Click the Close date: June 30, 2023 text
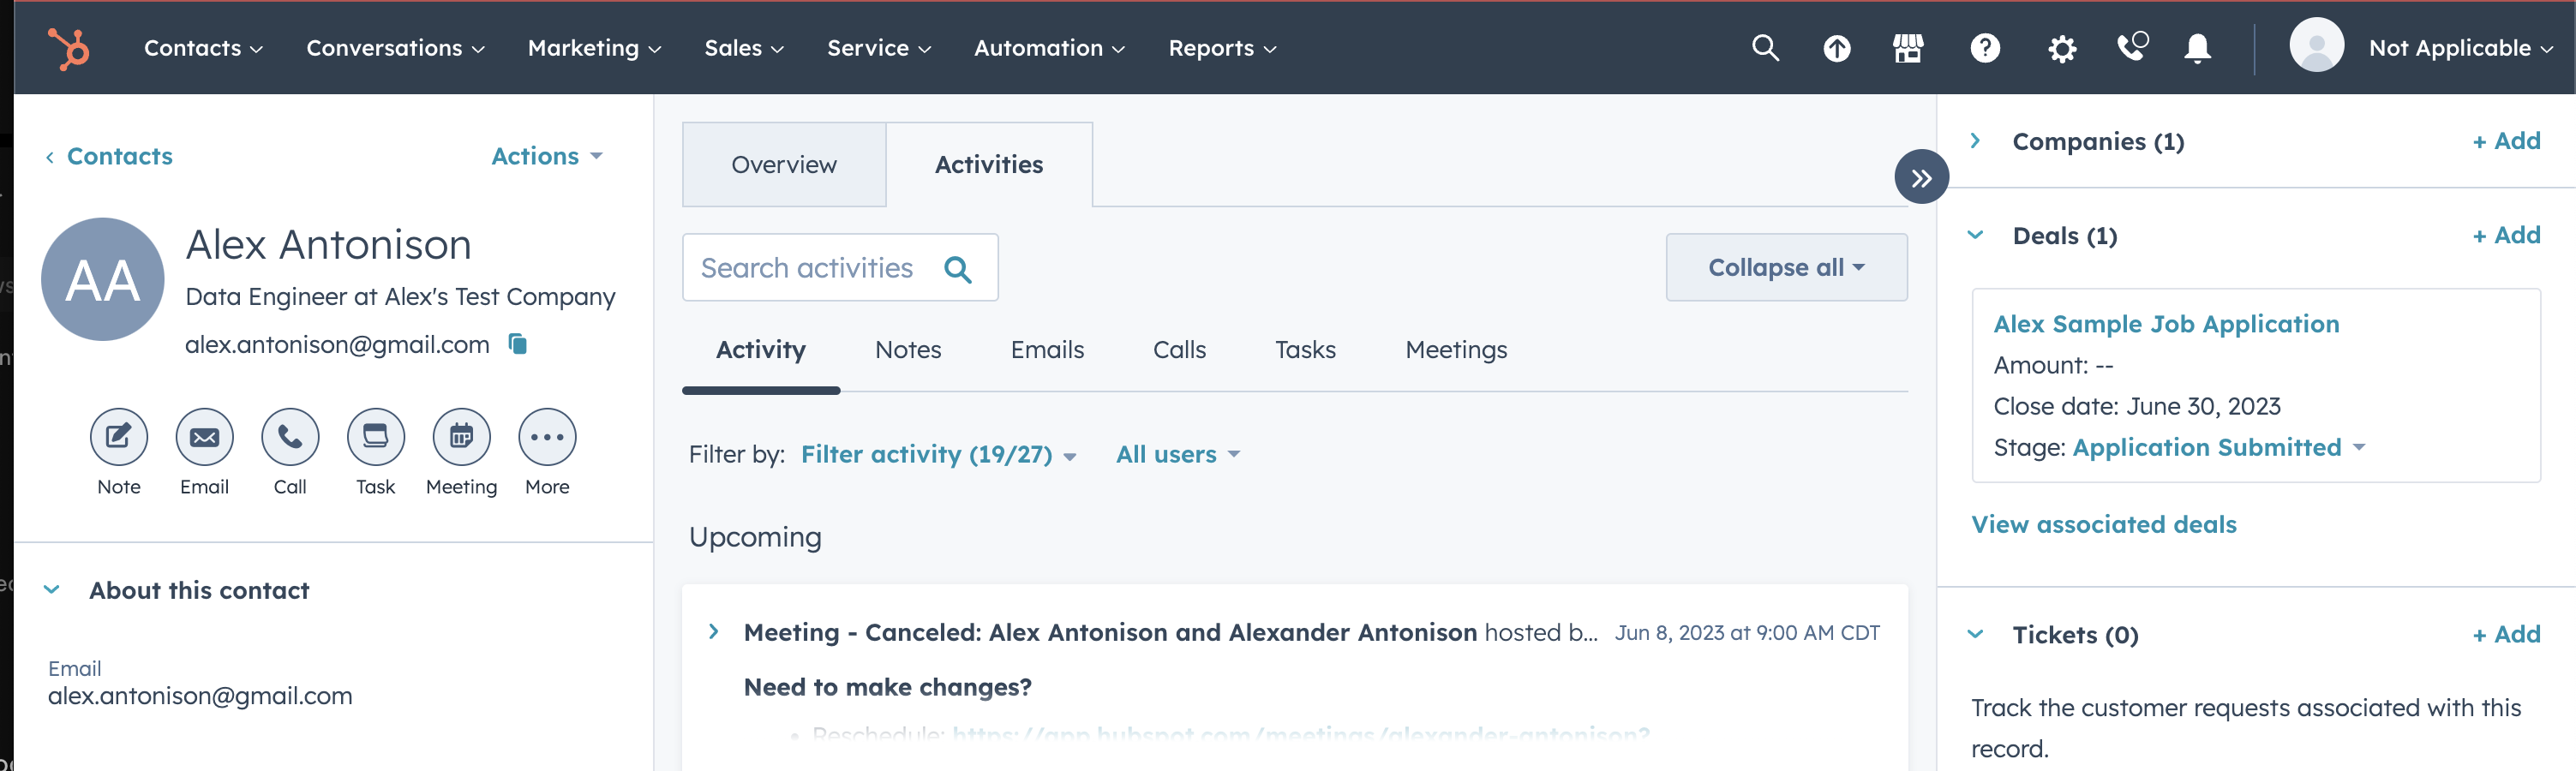This screenshot has width=2576, height=771. [2137, 406]
